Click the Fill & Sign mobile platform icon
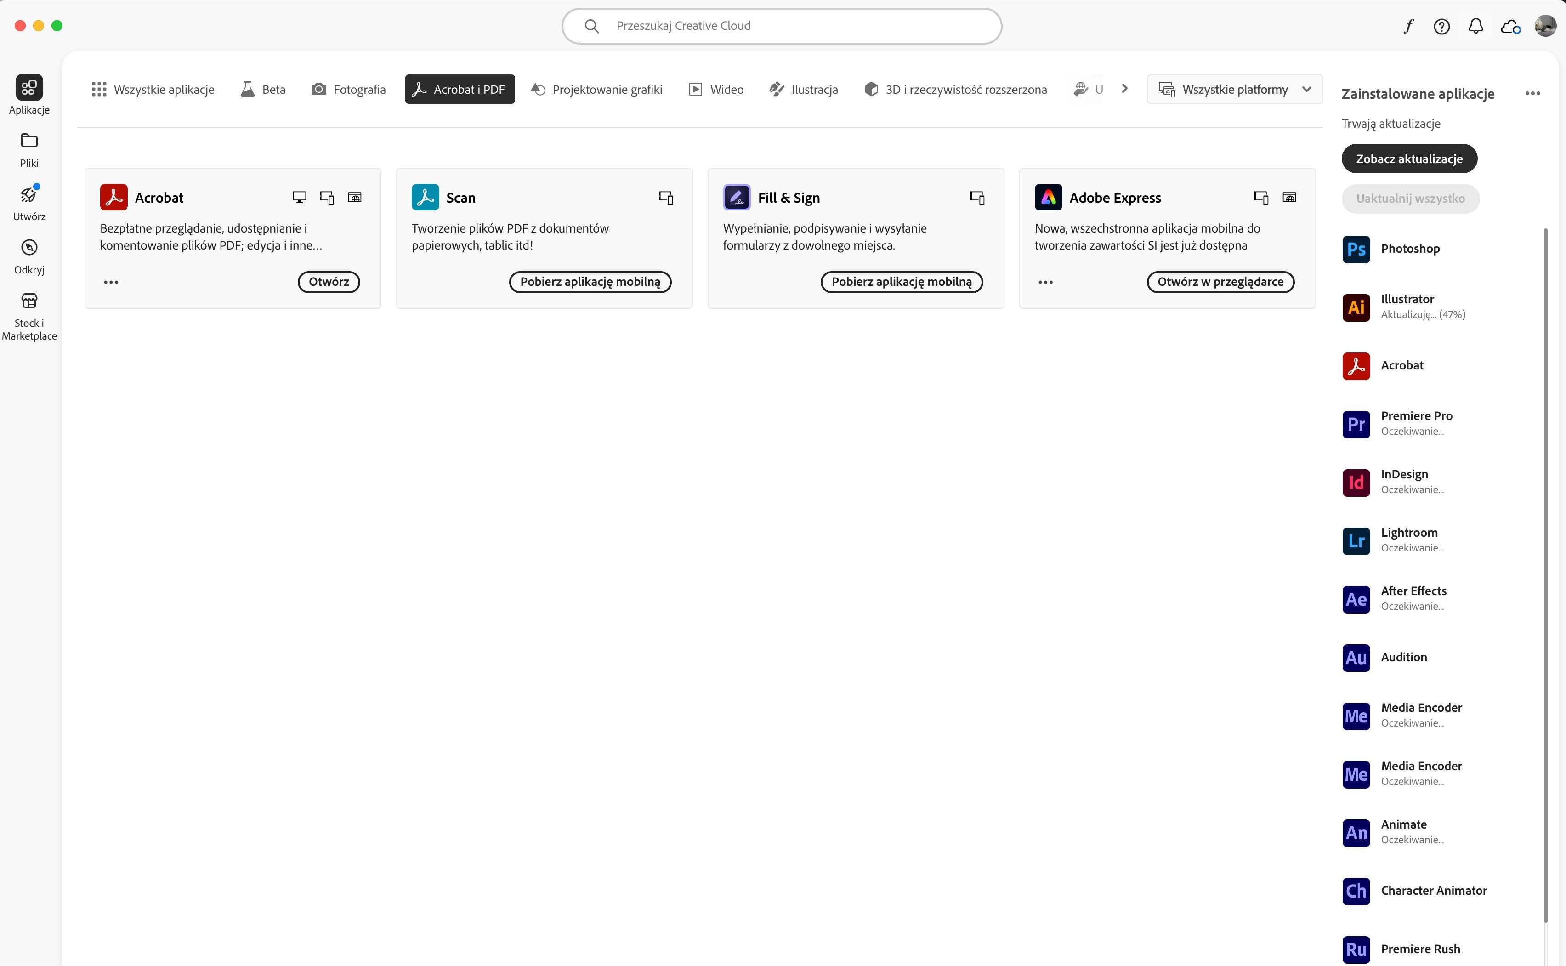Image resolution: width=1566 pixels, height=966 pixels. pos(977,198)
